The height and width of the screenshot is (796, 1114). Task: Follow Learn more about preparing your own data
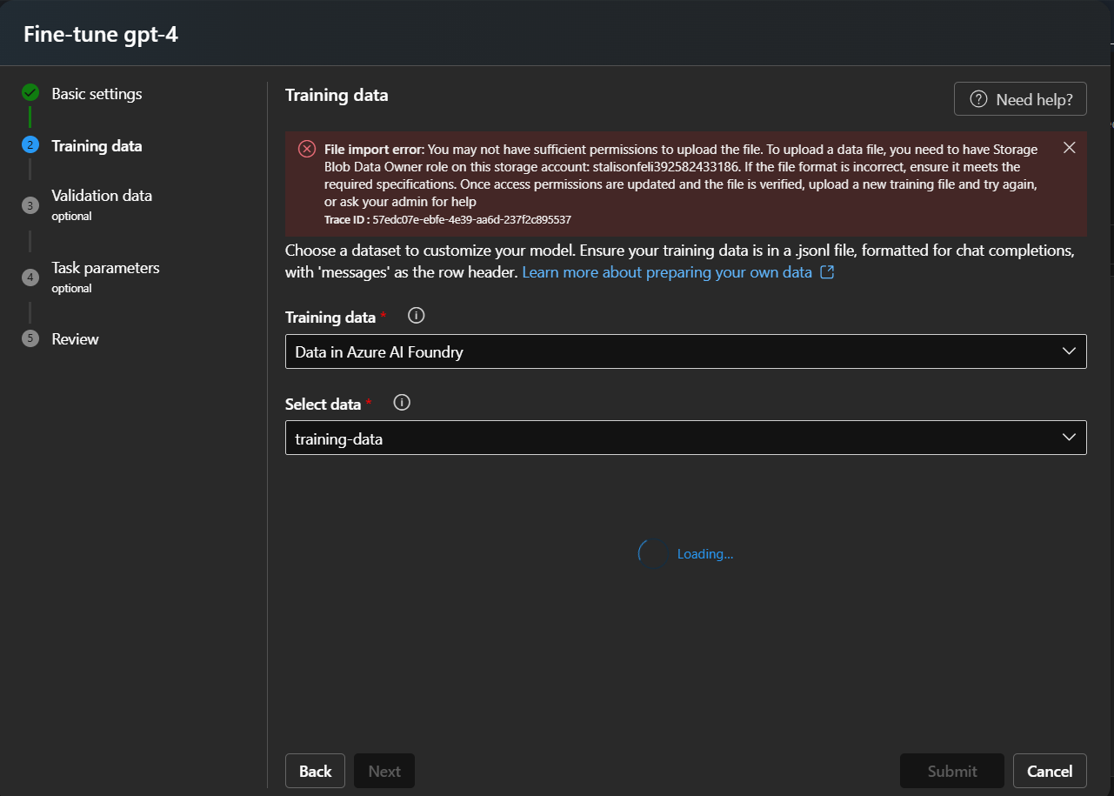[667, 272]
